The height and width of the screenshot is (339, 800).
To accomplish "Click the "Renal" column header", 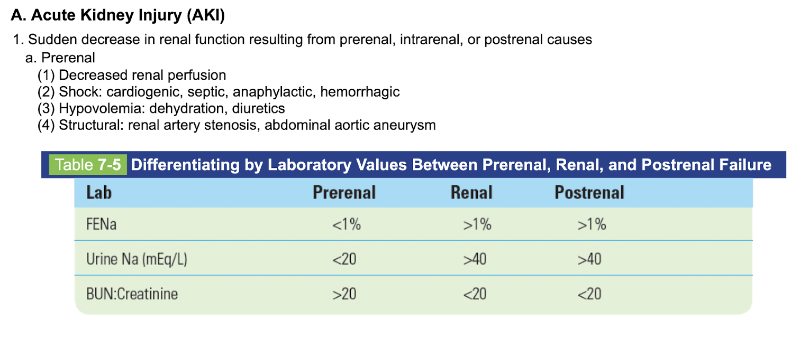I will point(471,193).
